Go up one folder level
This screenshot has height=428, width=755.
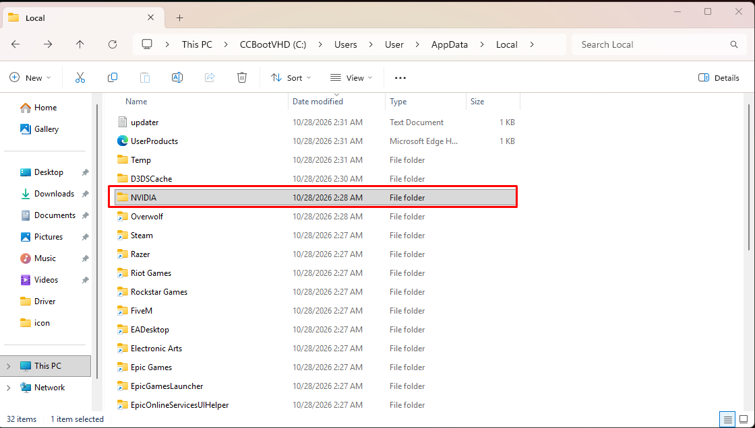pos(80,44)
